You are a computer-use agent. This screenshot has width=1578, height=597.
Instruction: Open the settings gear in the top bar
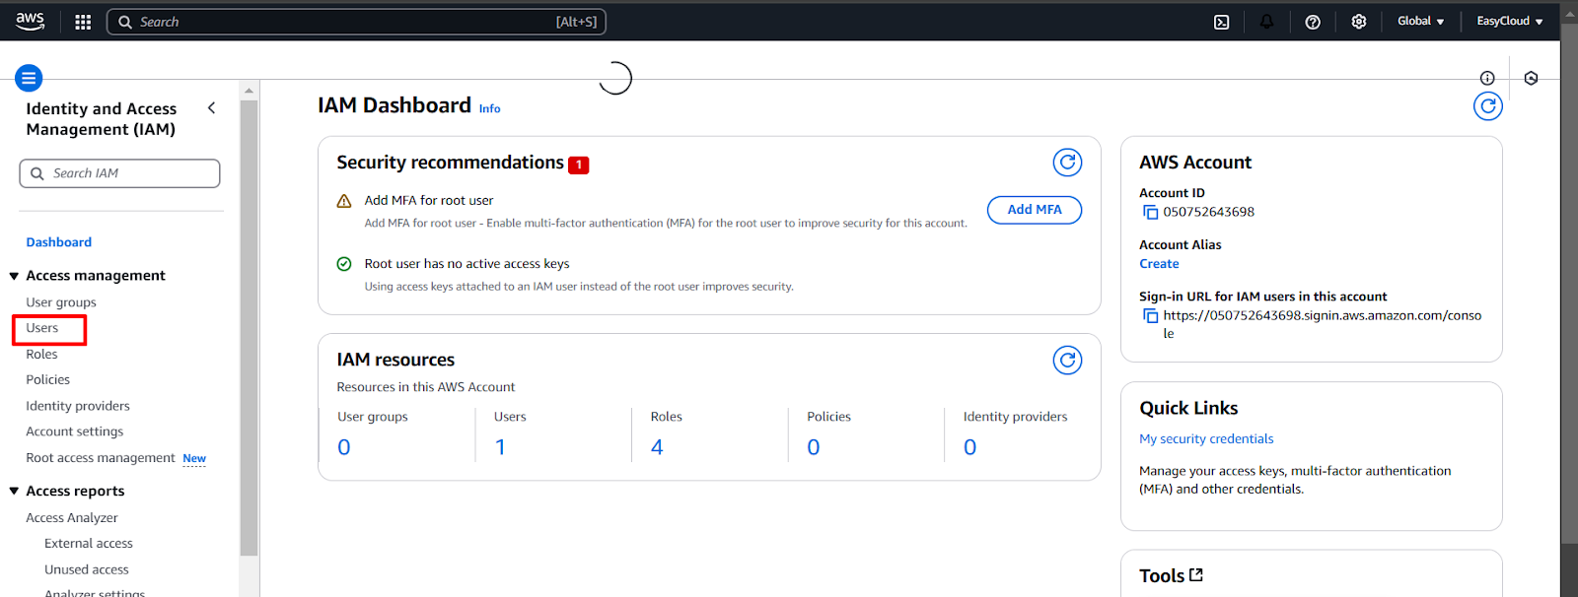point(1359,22)
